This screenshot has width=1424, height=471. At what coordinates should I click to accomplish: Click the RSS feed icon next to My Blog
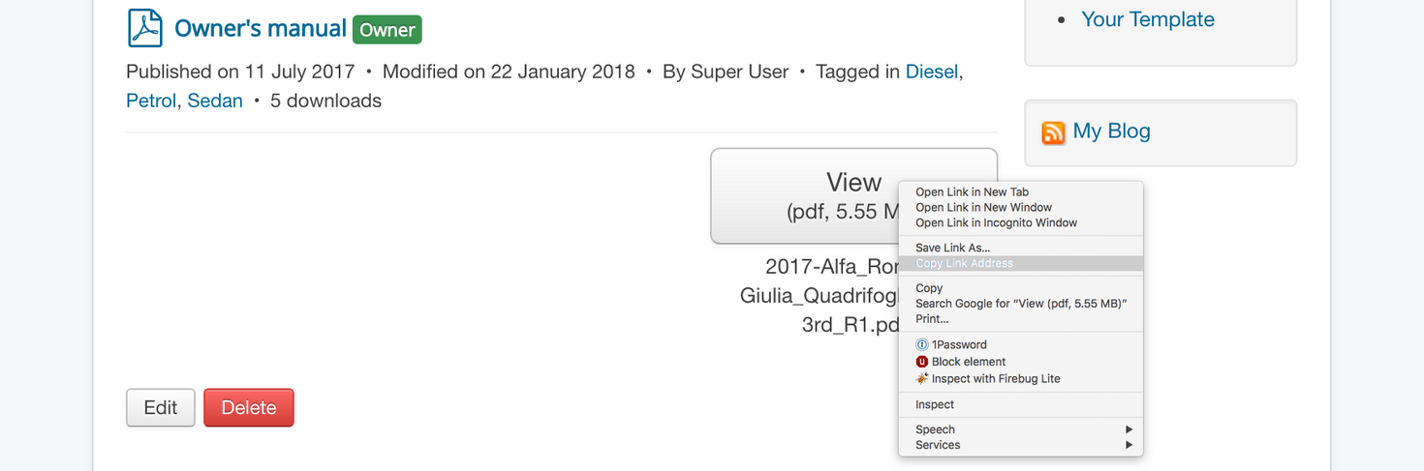1053,132
